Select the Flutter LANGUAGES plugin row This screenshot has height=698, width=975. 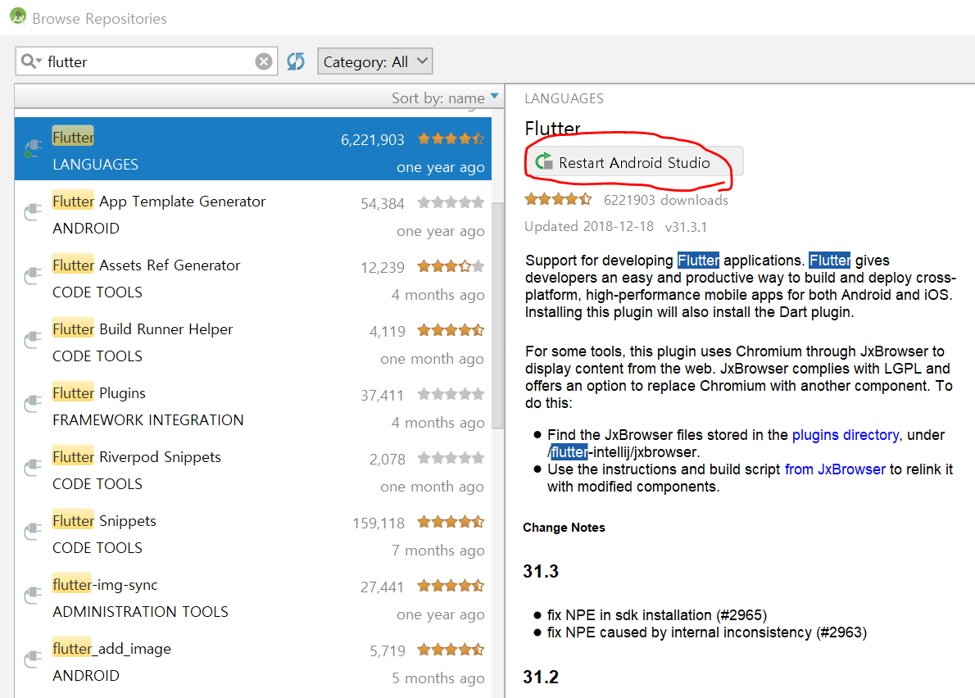(253, 149)
